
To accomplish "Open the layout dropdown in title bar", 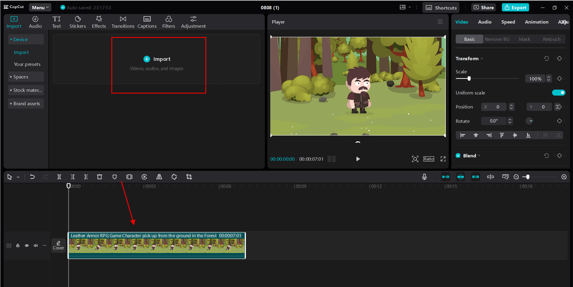I will pyautogui.click(x=406, y=8).
